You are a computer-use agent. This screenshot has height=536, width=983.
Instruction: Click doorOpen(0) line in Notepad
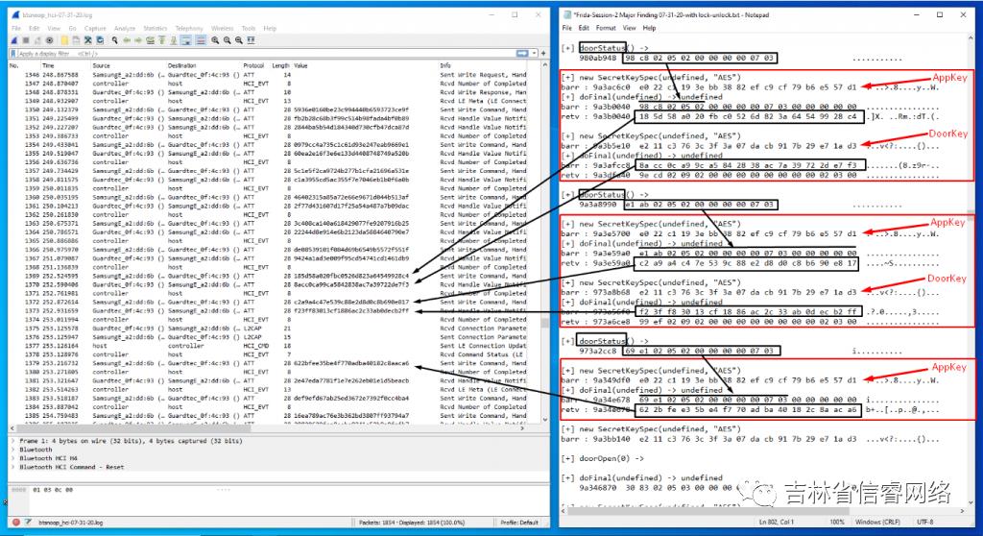(x=603, y=459)
